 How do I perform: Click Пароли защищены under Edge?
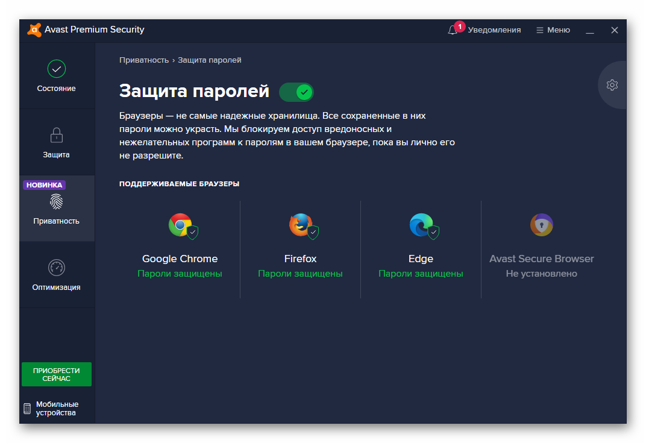click(x=421, y=274)
